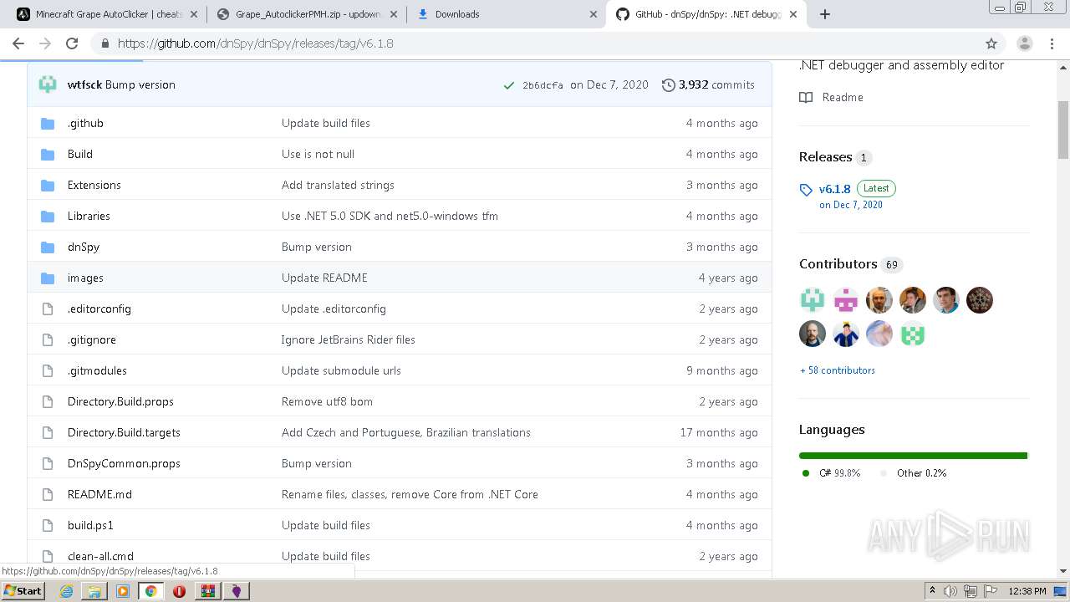Viewport: 1070px width, 602px height.
Task: Click the .editorconfig file icon
Action: (48, 309)
